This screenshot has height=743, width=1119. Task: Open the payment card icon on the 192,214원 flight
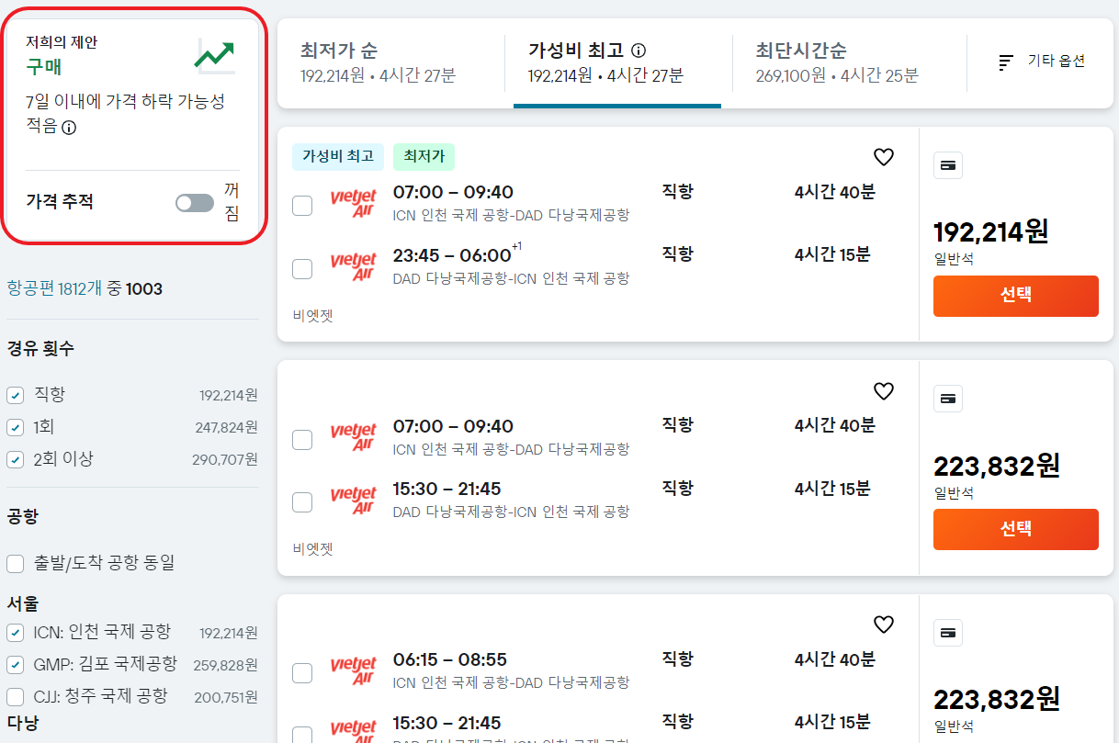pyautogui.click(x=947, y=165)
